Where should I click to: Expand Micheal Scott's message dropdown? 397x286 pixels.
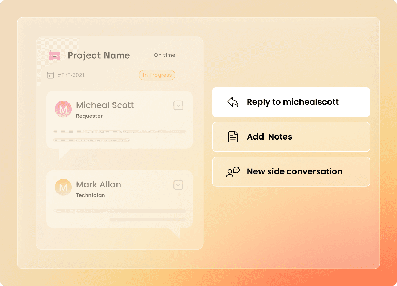tap(178, 105)
